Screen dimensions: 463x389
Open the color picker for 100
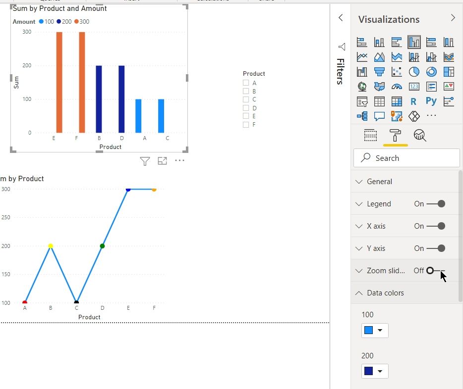click(375, 331)
